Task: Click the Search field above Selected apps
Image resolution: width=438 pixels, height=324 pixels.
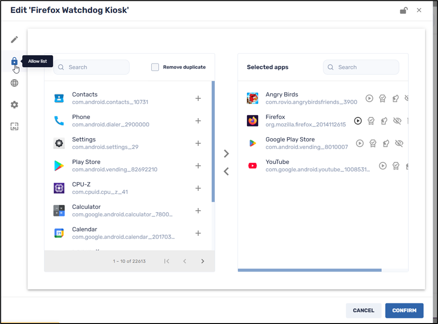Action: click(x=361, y=67)
